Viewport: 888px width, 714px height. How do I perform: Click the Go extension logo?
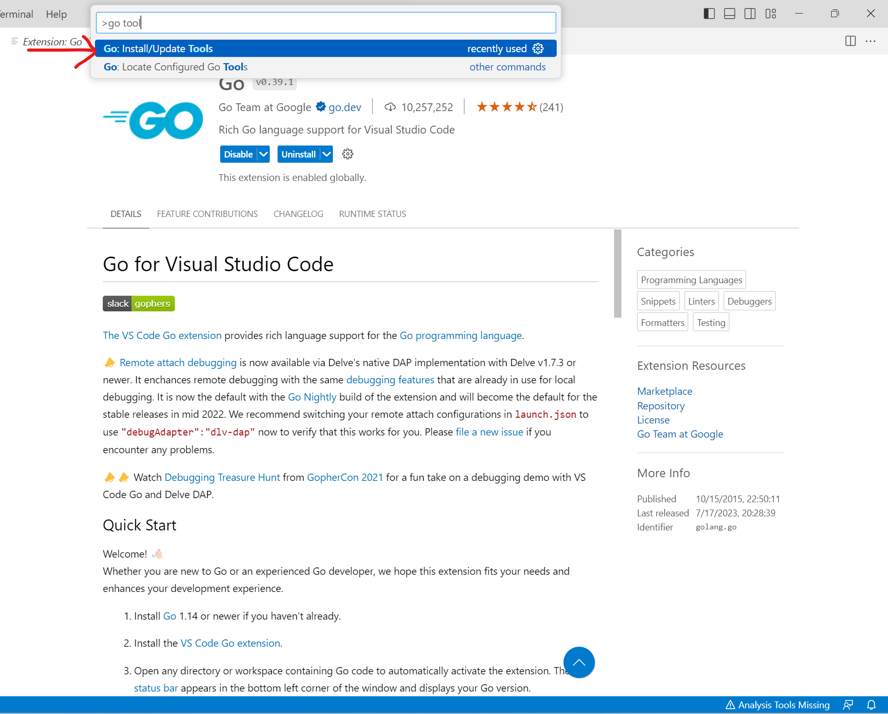(153, 120)
